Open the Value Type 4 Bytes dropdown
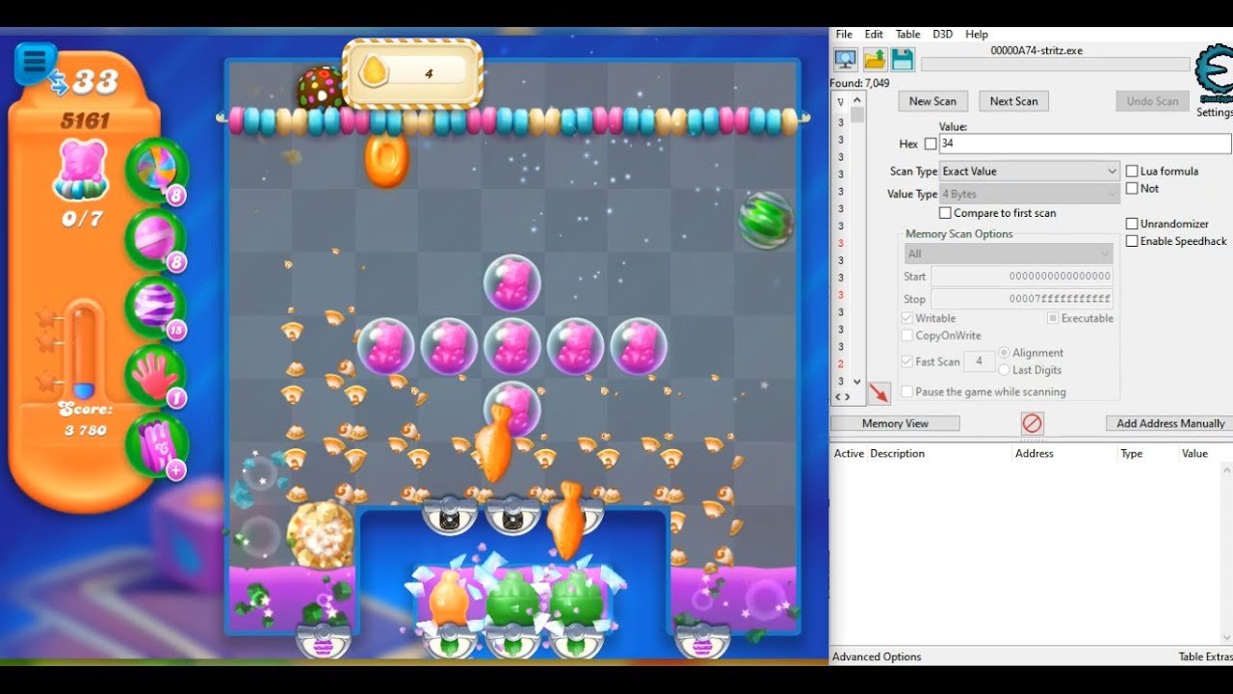1233x694 pixels. coord(1030,194)
